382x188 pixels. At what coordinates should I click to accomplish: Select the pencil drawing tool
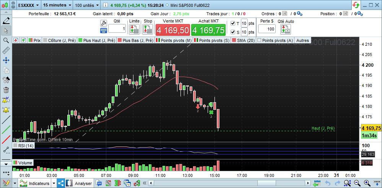(6, 21)
